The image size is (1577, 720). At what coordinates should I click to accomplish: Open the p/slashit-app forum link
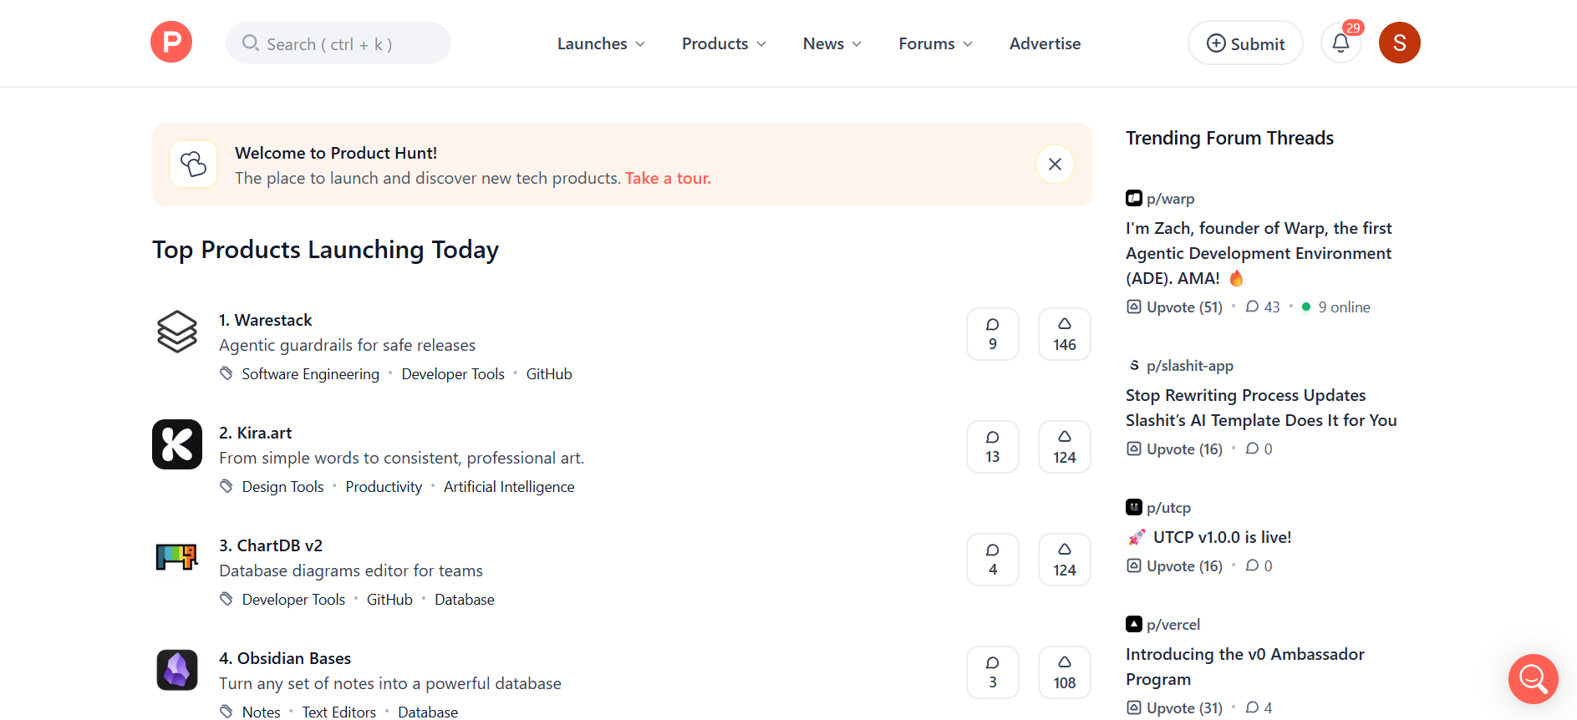click(1190, 366)
